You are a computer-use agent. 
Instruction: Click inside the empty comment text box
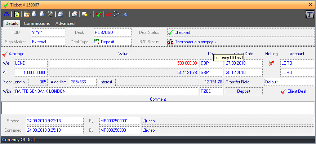(158, 108)
